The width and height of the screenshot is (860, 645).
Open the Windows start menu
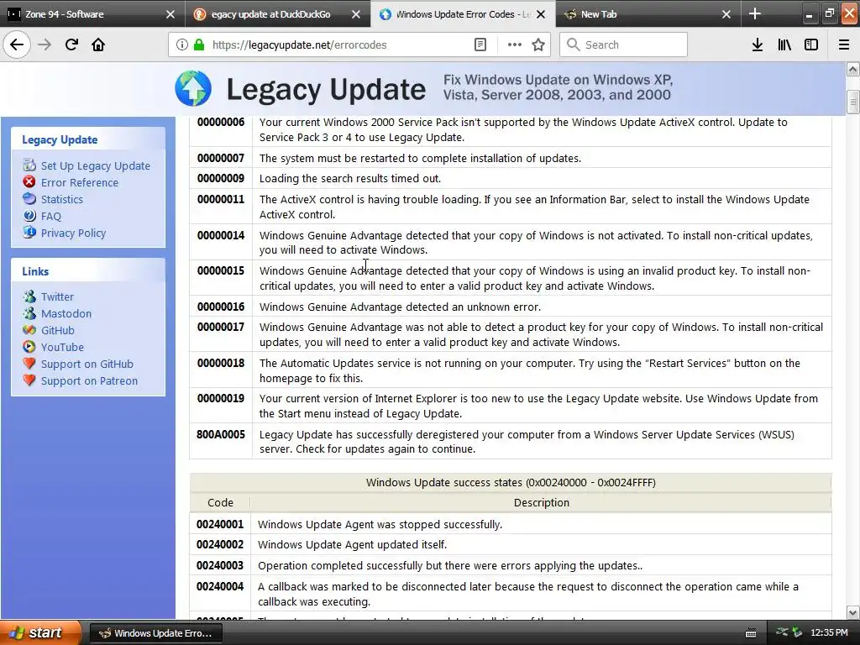pos(40,633)
